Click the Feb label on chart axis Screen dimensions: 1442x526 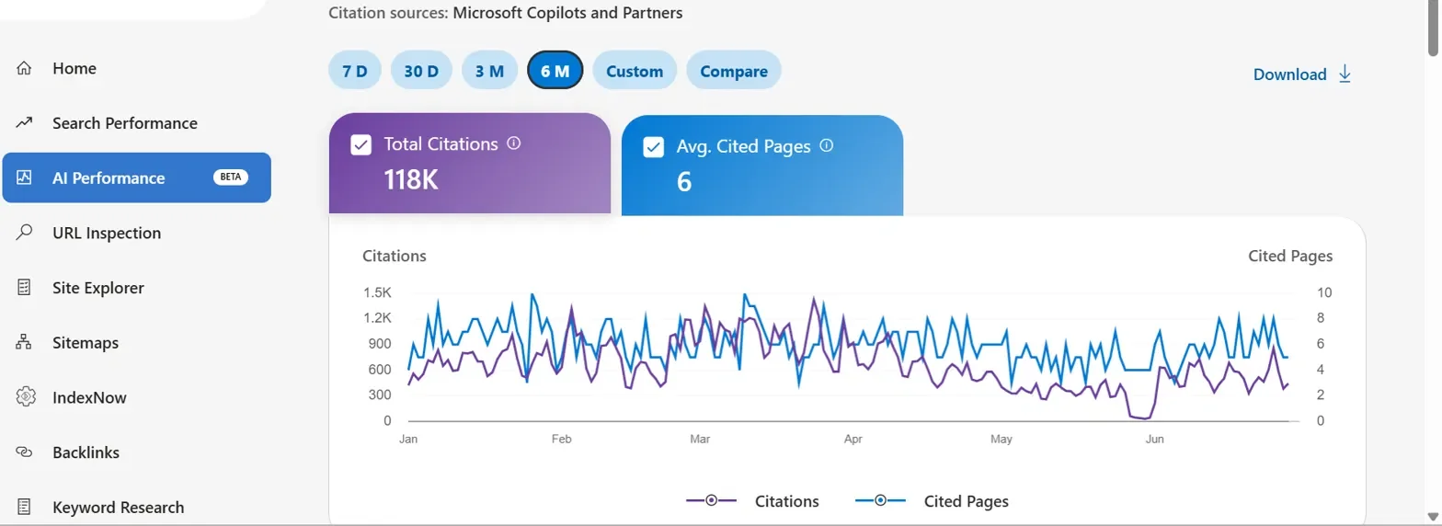point(561,440)
